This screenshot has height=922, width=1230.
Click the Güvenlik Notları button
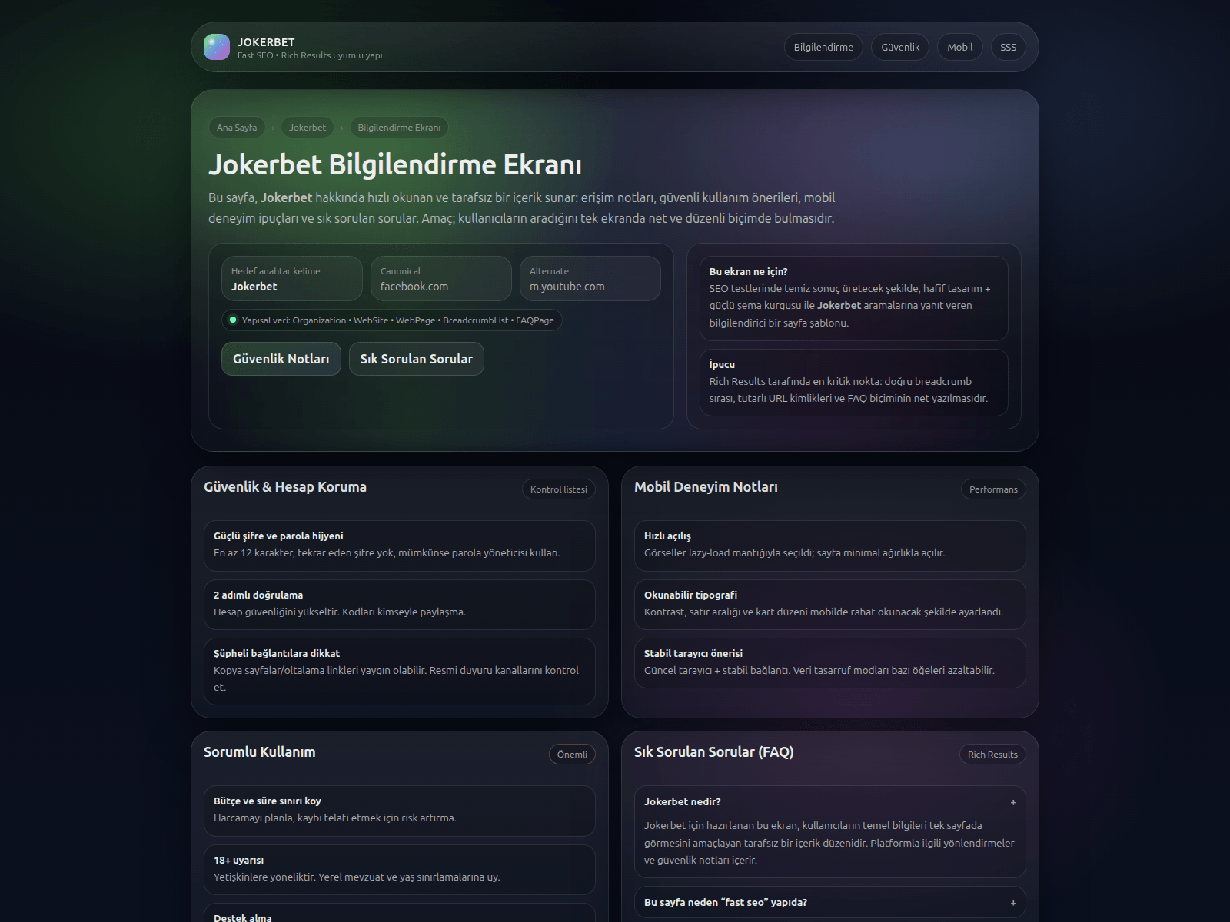[x=281, y=359]
